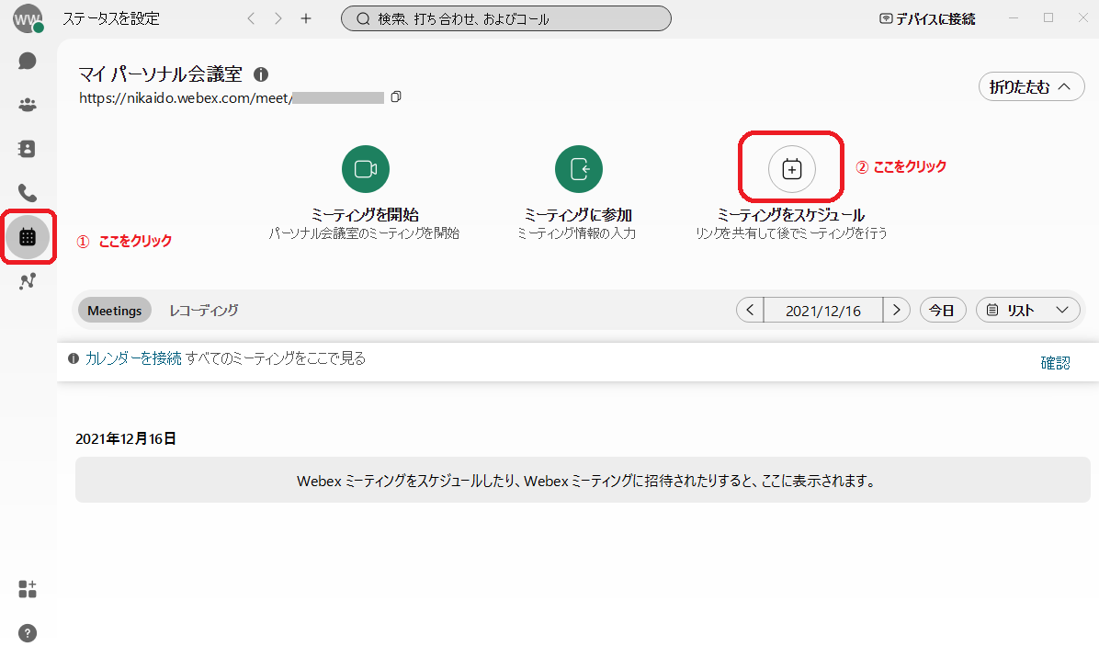1099x658 pixels.
Task: Click the personal room URL text
Action: pyautogui.click(x=232, y=98)
